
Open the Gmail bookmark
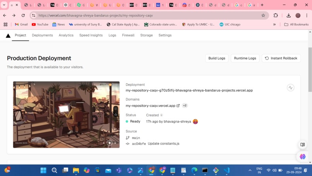(21, 24)
